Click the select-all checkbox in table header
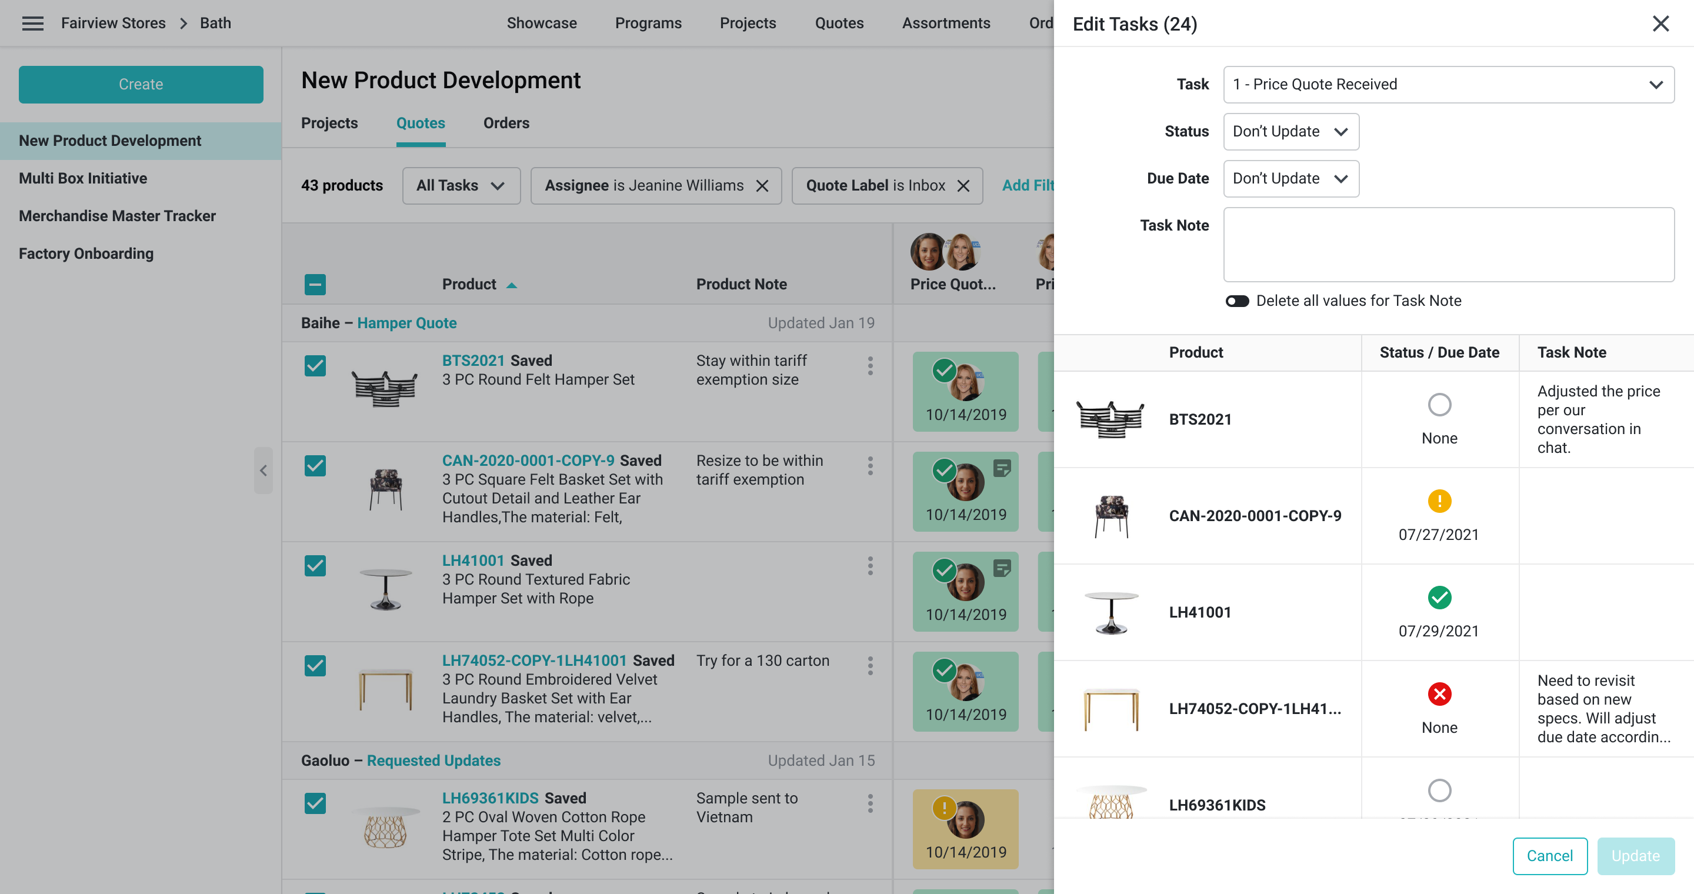1694x894 pixels. (x=315, y=285)
